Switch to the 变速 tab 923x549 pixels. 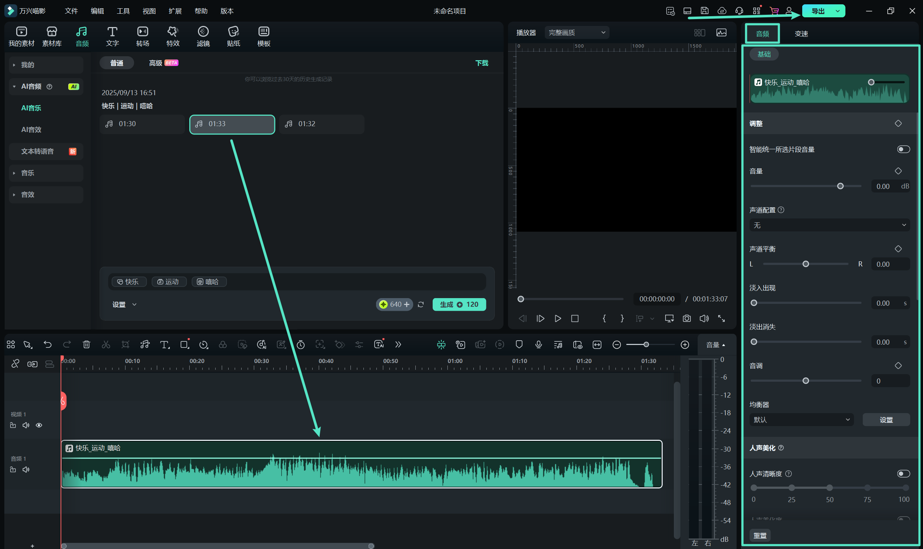tap(801, 34)
